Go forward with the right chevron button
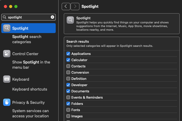This screenshot has width=182, height=121. point(75,7)
